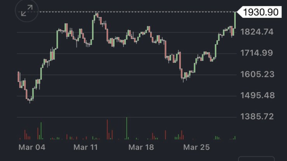Click the peak candle under dotted line
The height and width of the screenshot is (161, 287).
(x=97, y=16)
